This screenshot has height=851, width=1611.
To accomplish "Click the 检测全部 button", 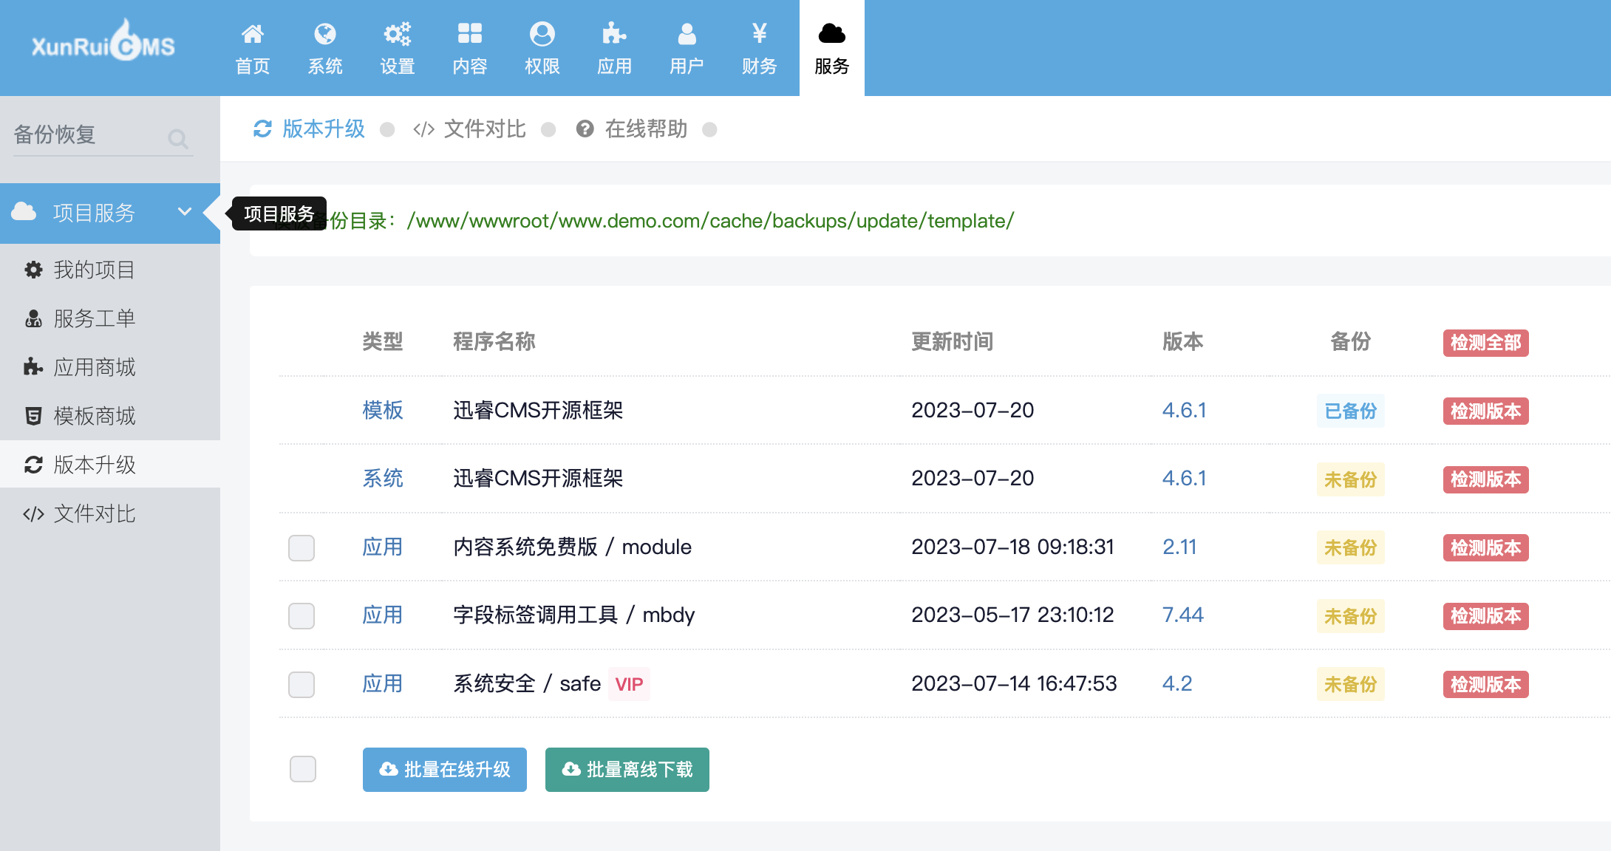I will pos(1485,343).
